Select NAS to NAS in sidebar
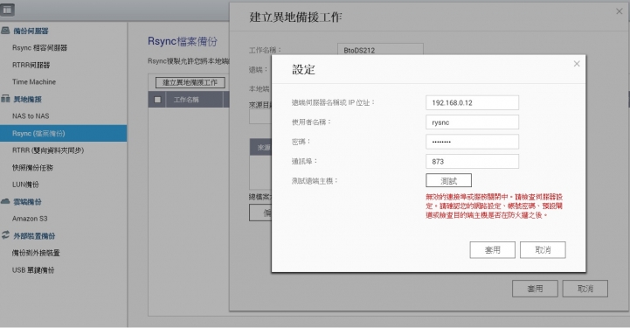 (x=31, y=116)
